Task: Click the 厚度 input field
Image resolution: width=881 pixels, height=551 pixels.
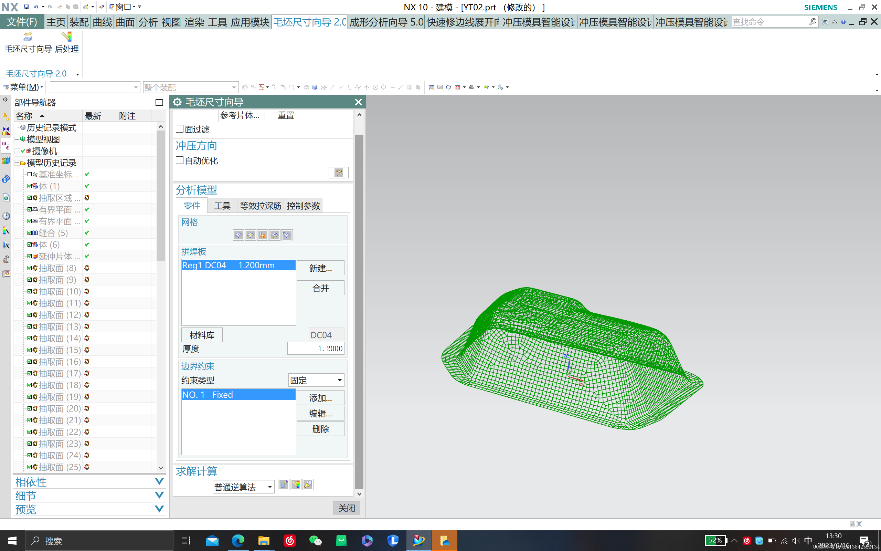Action: (x=316, y=349)
